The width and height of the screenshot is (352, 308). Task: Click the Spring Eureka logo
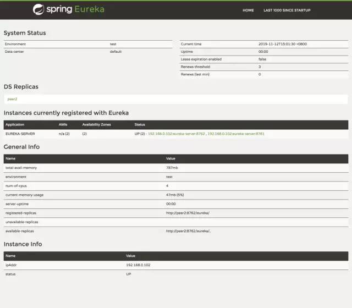(68, 9)
